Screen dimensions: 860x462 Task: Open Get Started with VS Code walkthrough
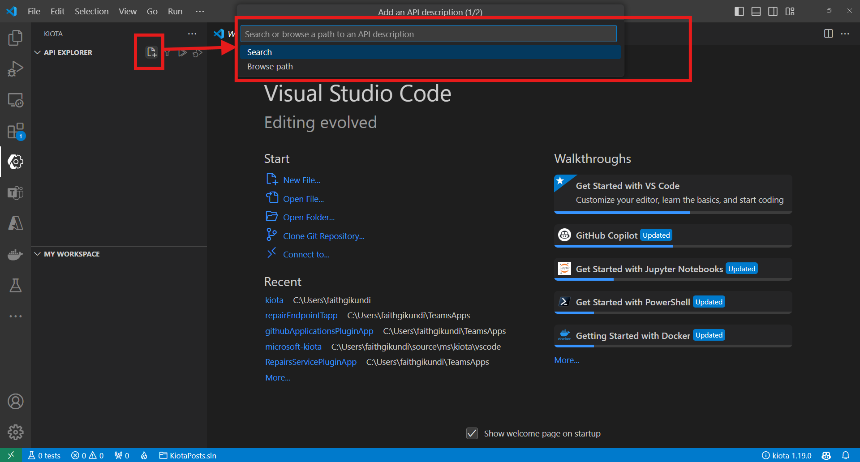point(673,194)
